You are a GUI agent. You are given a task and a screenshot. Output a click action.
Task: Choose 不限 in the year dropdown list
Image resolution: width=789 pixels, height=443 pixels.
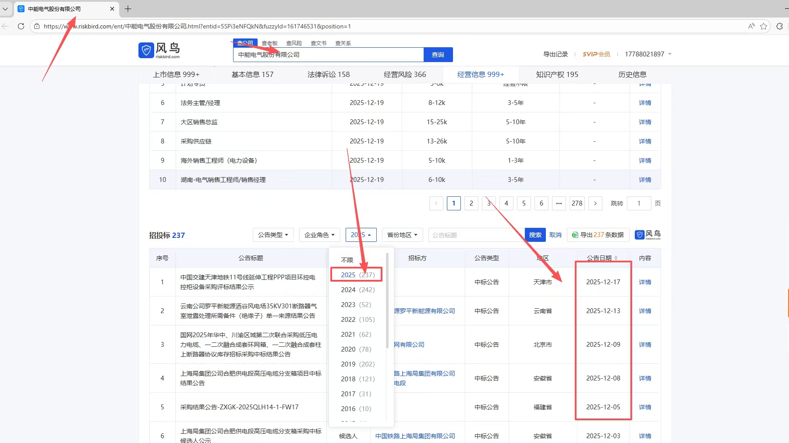(x=347, y=260)
